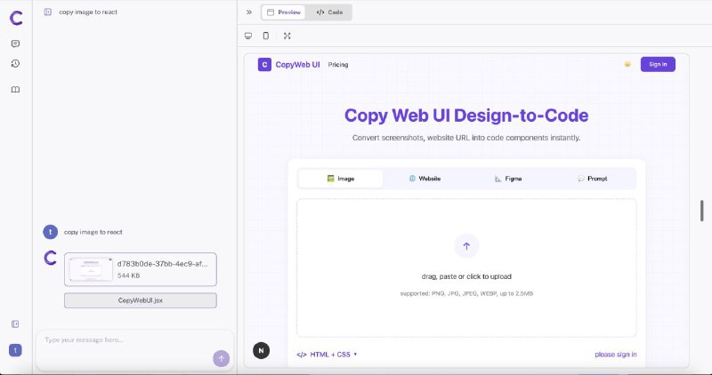Screen dimensions: 712x375
Task: Open the uploaded image attachment thumbnail
Action: pyautogui.click(x=92, y=269)
